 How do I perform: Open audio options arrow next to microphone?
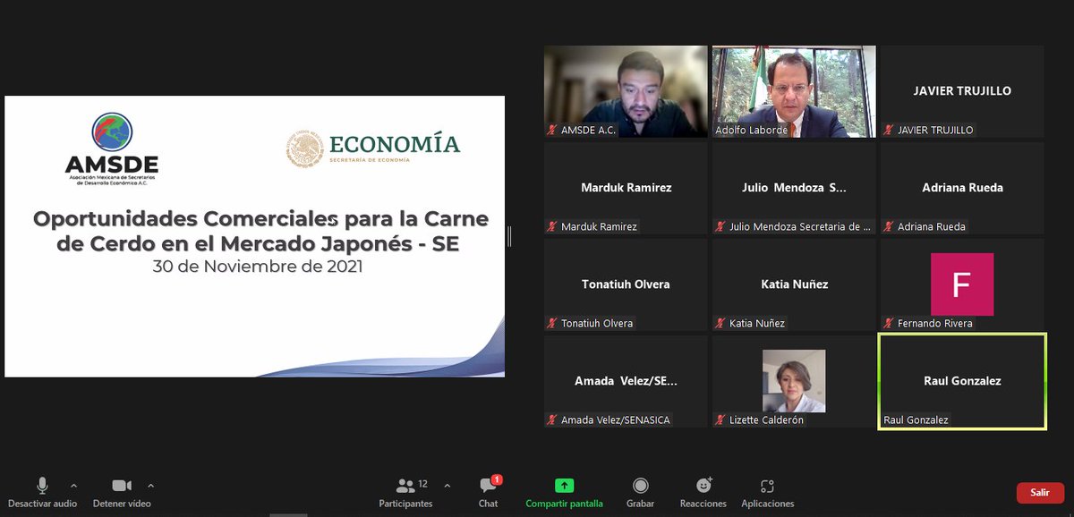[x=73, y=486]
